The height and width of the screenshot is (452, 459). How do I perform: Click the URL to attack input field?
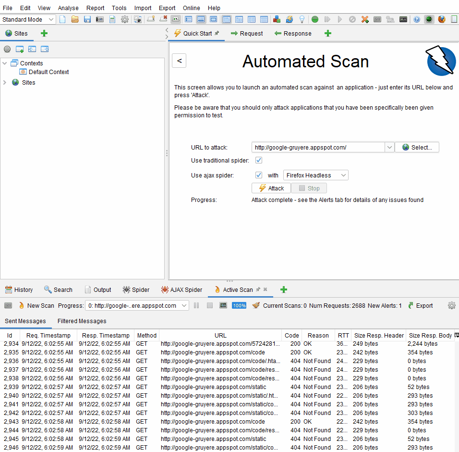pyautogui.click(x=318, y=147)
